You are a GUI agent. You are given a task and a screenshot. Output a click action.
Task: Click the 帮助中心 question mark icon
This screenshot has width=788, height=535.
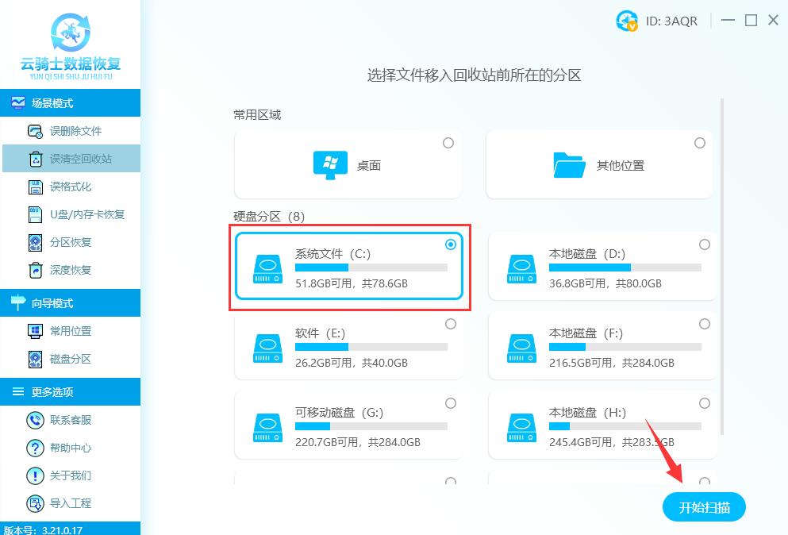(35, 448)
